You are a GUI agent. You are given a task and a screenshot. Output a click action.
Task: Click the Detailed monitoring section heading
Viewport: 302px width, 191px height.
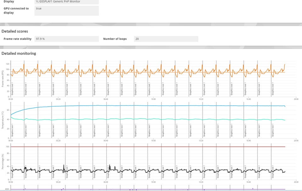tap(19, 54)
